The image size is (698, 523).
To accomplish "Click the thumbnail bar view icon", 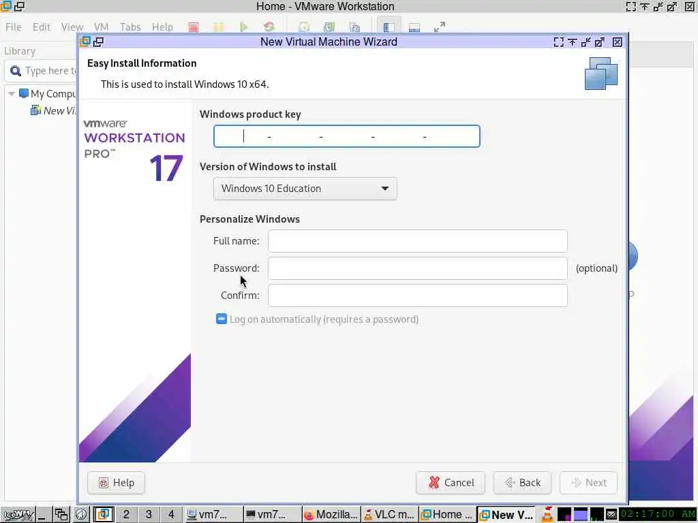I will click(414, 27).
